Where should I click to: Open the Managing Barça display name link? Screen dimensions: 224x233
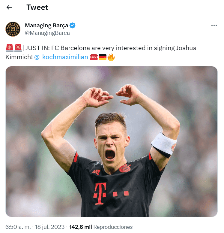point(46,26)
